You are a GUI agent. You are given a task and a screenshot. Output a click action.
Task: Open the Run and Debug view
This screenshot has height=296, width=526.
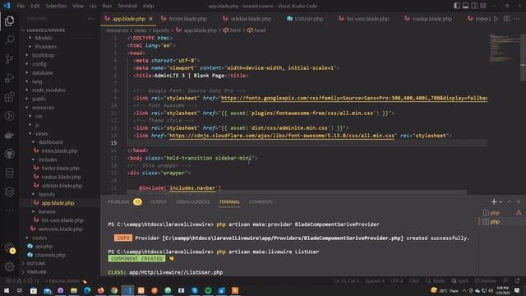click(9, 78)
